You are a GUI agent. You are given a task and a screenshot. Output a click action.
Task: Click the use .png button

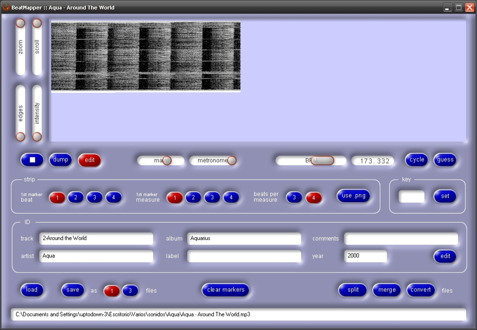click(354, 196)
